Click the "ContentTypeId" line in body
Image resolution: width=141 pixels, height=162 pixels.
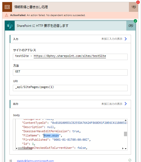(x=75, y=123)
